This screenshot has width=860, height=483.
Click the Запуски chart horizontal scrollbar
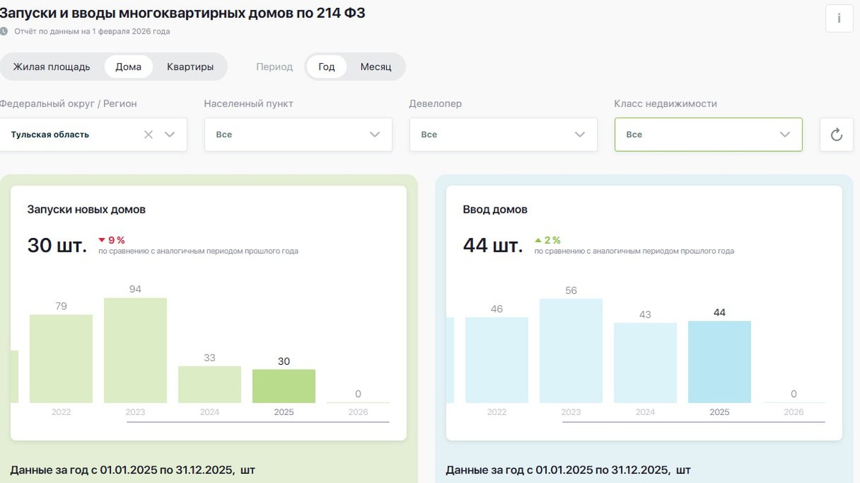click(258, 422)
